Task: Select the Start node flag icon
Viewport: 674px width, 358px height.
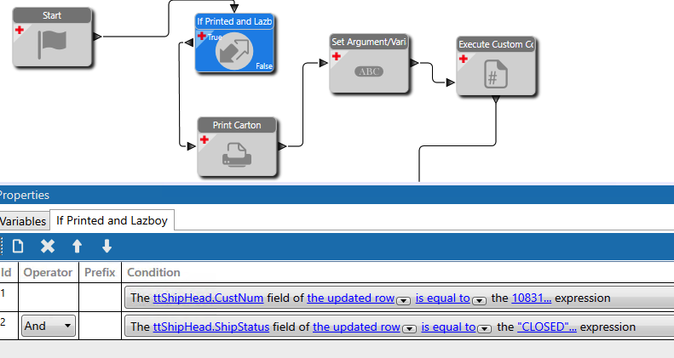Action: point(52,44)
